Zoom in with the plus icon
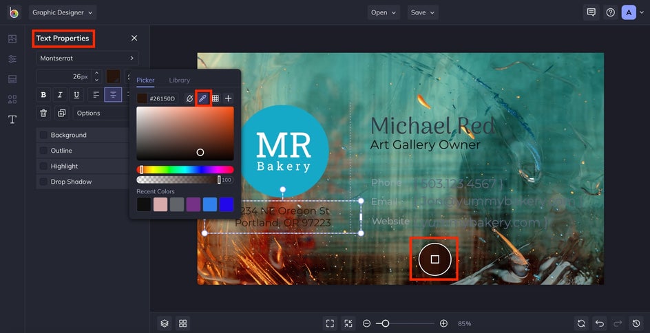This screenshot has height=333, width=650. [x=443, y=323]
